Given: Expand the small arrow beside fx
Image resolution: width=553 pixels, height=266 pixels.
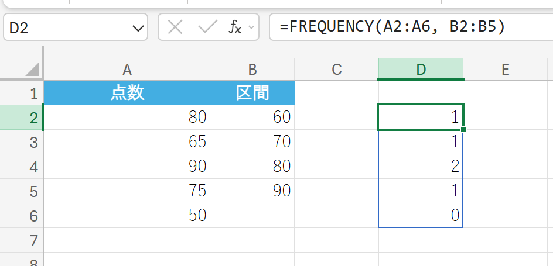Looking at the screenshot, I should coord(252,27).
